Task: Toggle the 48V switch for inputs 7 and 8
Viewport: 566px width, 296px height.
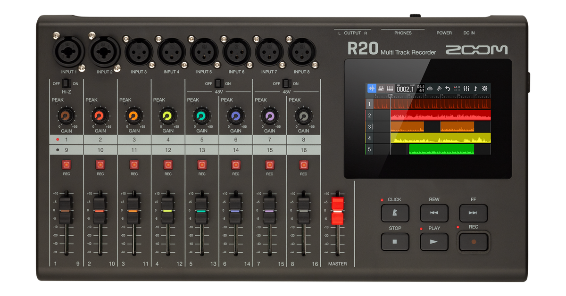Action: click(286, 83)
